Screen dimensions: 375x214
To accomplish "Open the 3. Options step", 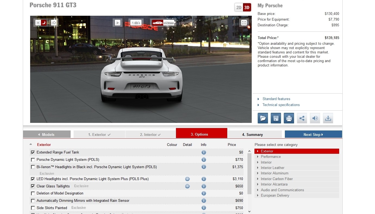I will [201, 133].
